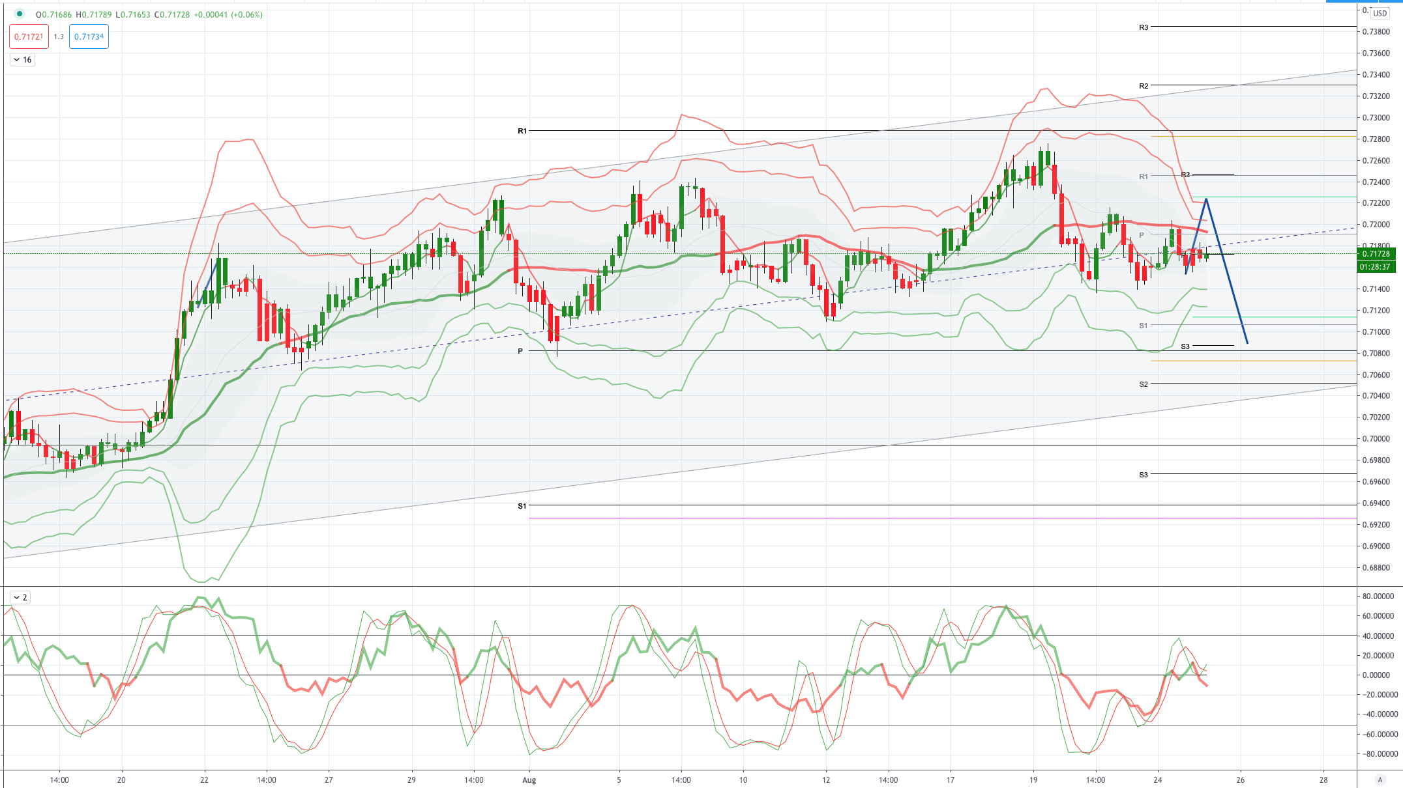
Task: Click the 0.73000 price scale label
Action: pyautogui.click(x=1376, y=118)
